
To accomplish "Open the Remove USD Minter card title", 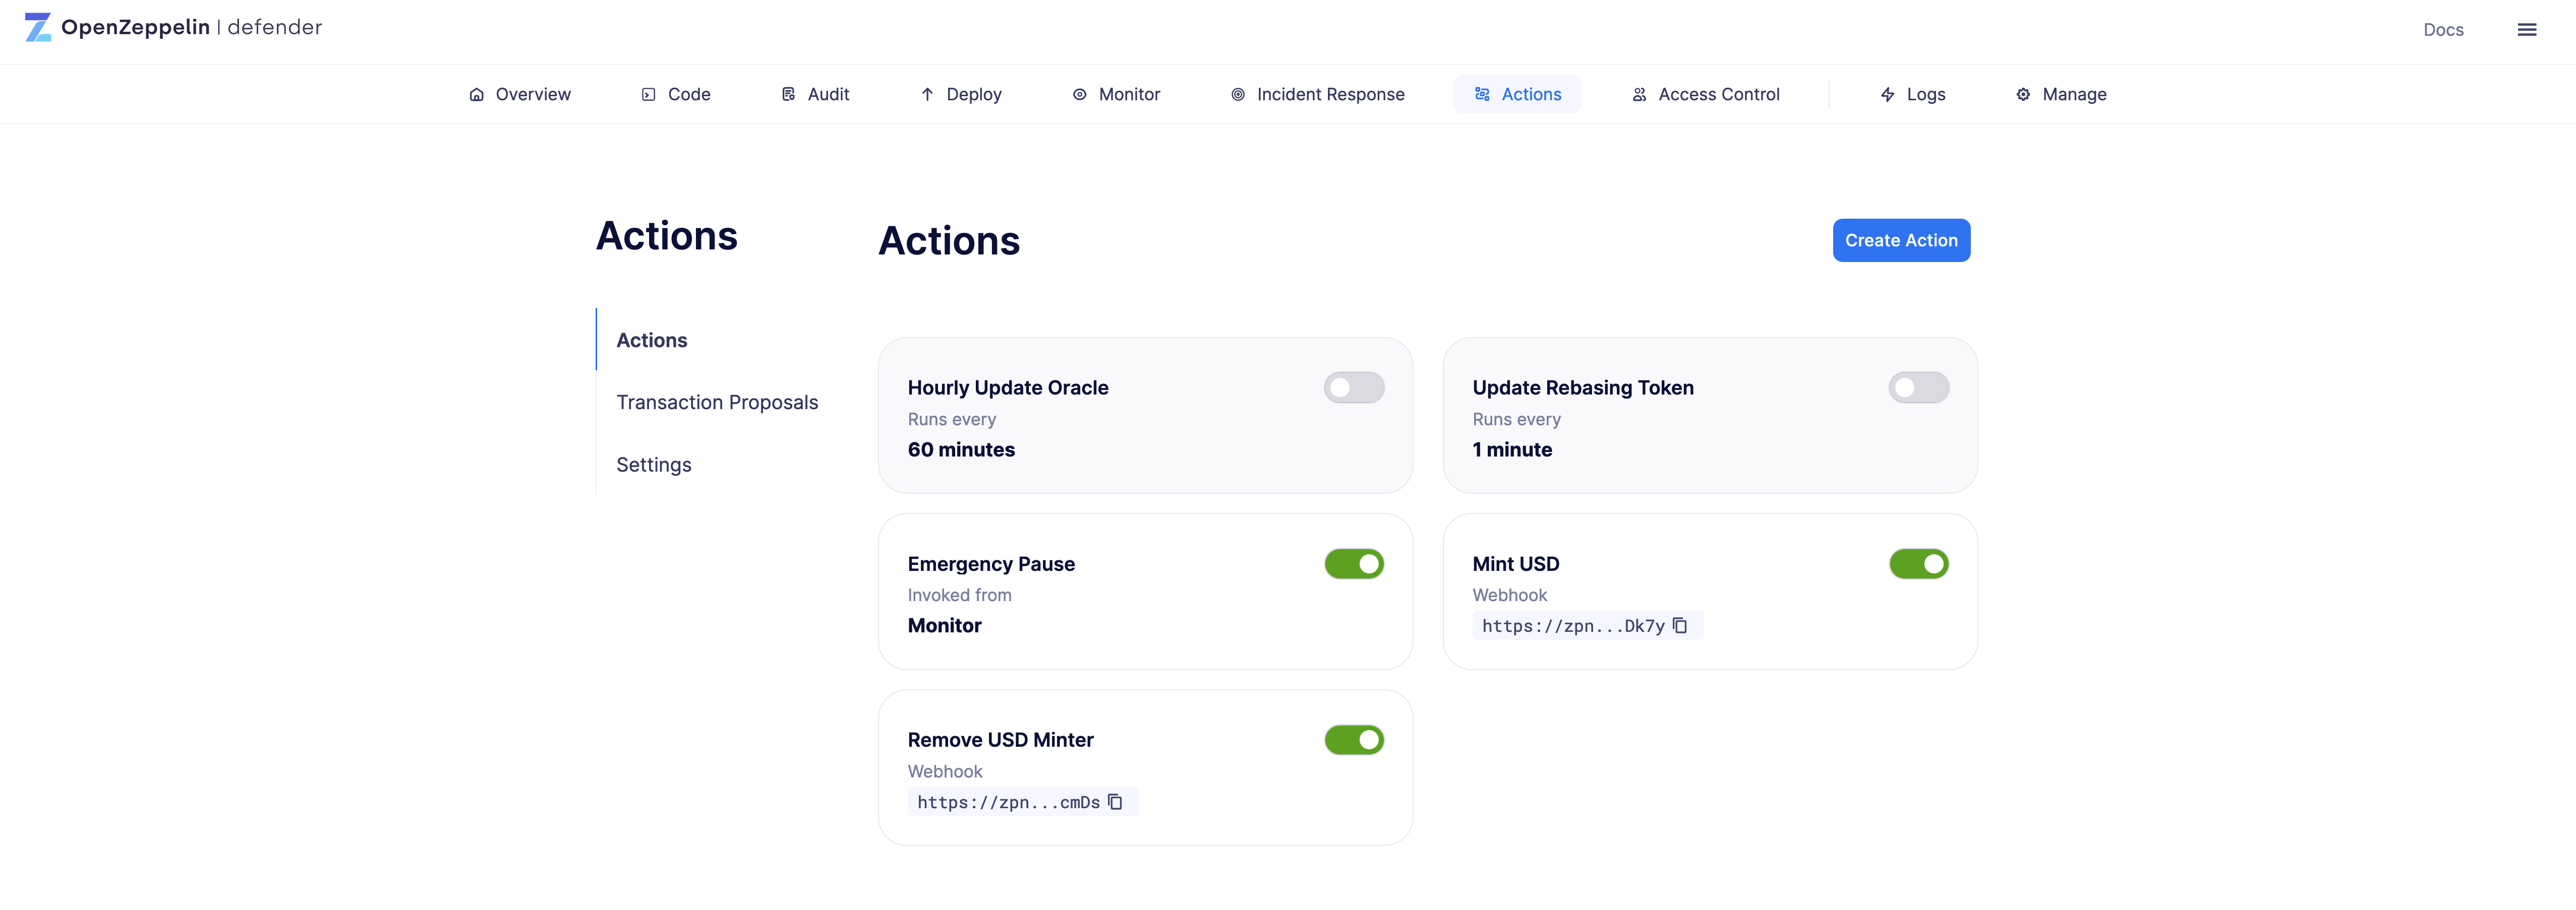I will (x=1000, y=740).
